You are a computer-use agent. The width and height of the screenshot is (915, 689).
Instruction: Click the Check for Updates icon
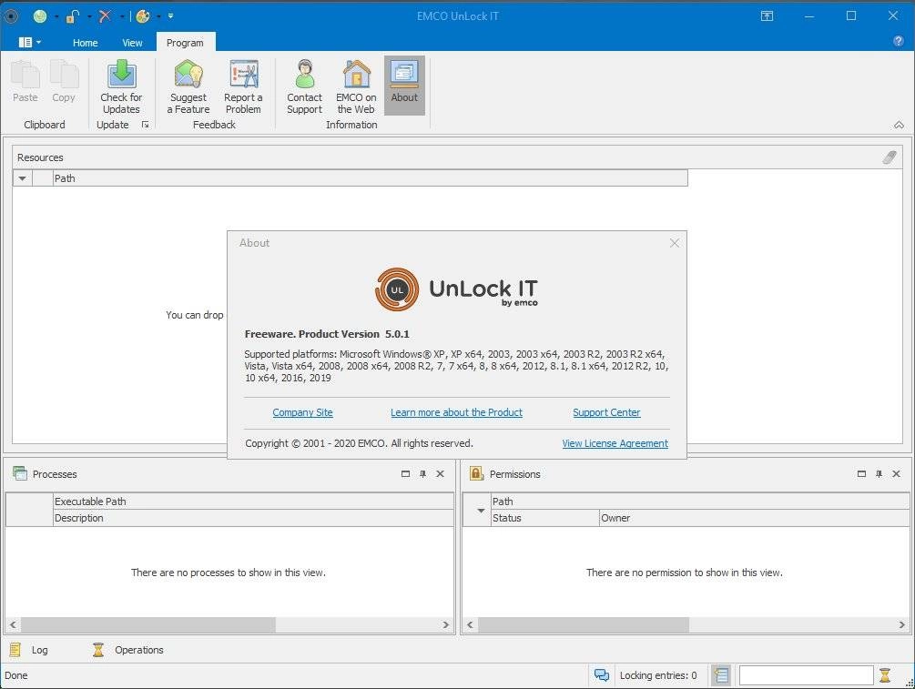(121, 74)
